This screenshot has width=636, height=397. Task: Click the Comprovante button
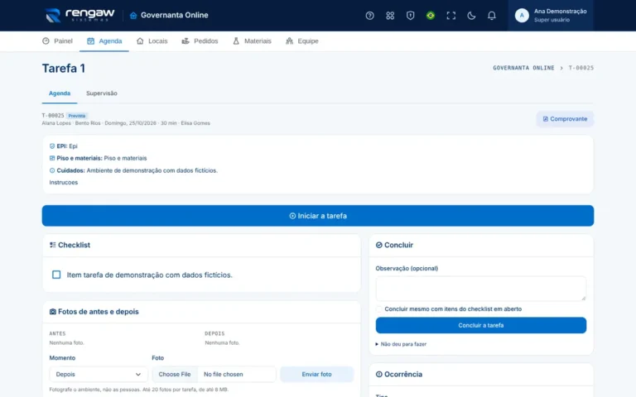click(x=565, y=119)
